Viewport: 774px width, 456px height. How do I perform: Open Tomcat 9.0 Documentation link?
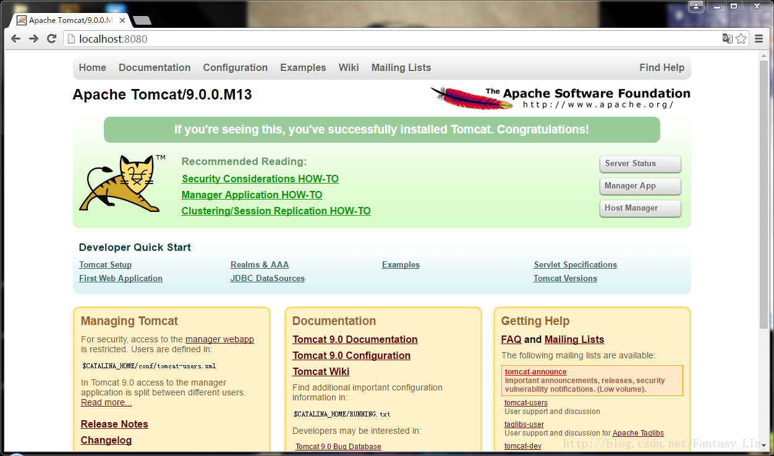355,339
